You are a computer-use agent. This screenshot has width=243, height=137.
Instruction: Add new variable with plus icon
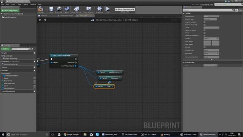(x=35, y=70)
